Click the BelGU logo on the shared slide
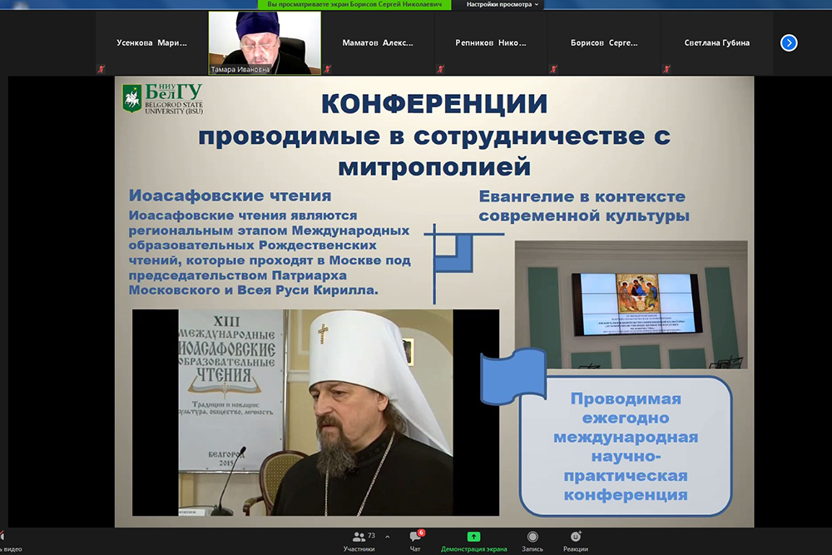This screenshot has width=832, height=555. tap(162, 99)
